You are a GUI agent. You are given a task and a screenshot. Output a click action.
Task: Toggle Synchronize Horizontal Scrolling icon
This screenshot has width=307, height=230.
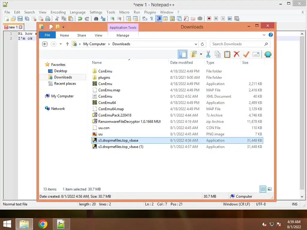[135, 19]
